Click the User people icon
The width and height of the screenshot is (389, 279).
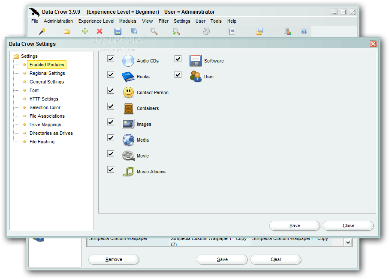pyautogui.click(x=196, y=76)
